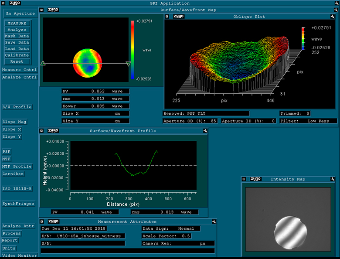
Task: Open the Analyze Cntrl panel
Action: 19,77
